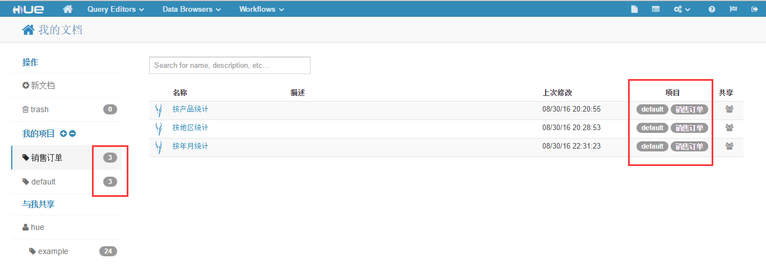The height and width of the screenshot is (272, 766).
Task: Share 按产品统计 via users icon
Action: click(x=729, y=109)
